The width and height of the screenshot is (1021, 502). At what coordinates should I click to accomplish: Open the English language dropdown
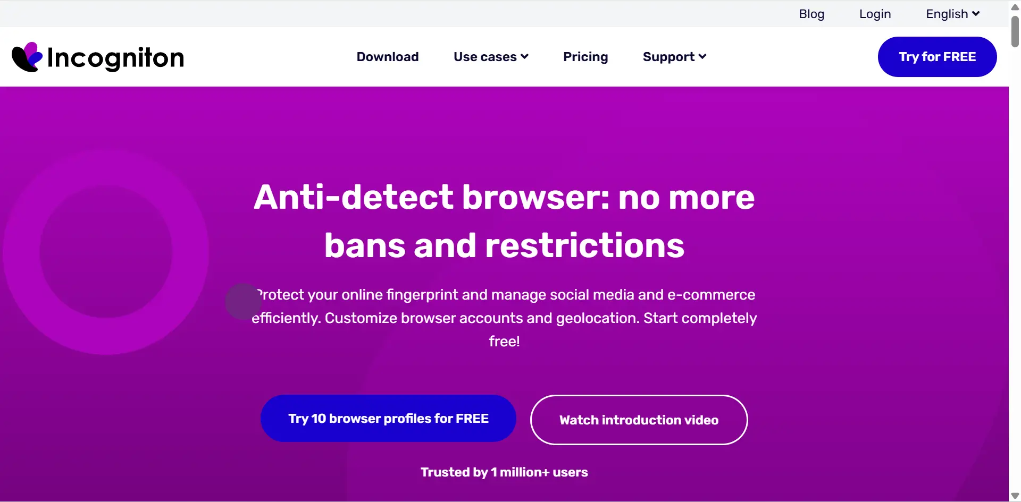(952, 14)
